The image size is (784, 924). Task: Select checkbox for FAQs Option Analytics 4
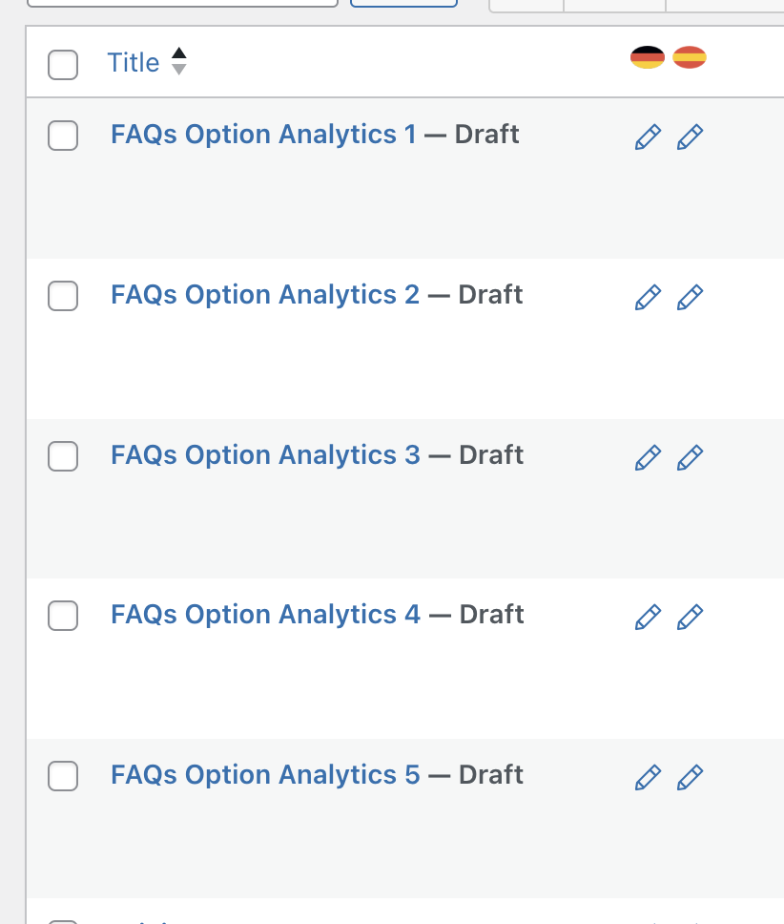(x=63, y=616)
